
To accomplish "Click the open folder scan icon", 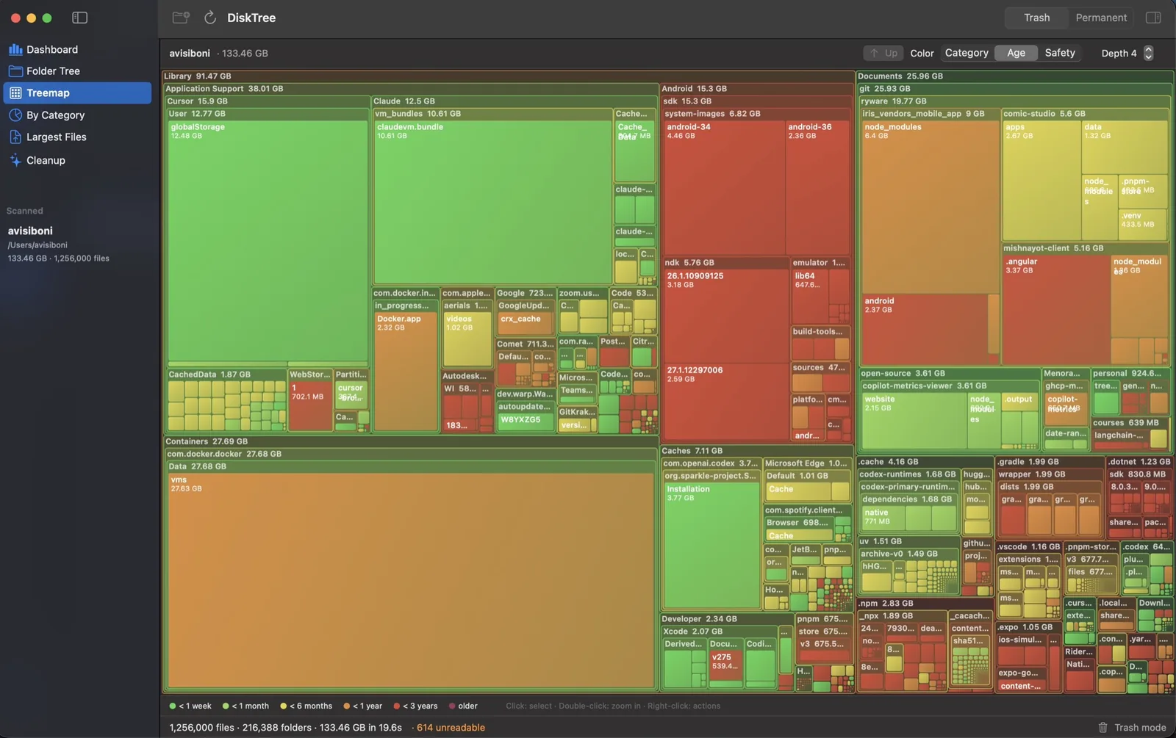I will tap(181, 18).
